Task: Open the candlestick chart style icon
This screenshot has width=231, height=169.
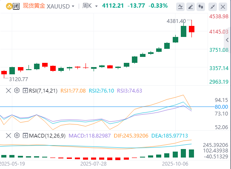Action: [x=201, y=7]
